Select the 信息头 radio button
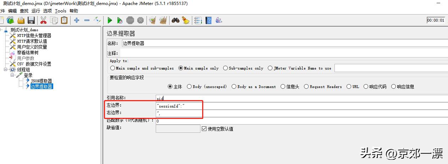 283,87
